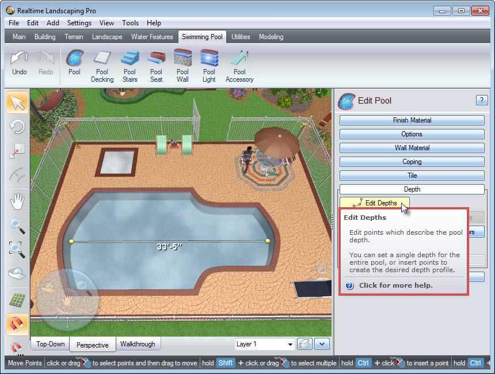Switch to Top-Down view
495x374 pixels.
pyautogui.click(x=50, y=344)
